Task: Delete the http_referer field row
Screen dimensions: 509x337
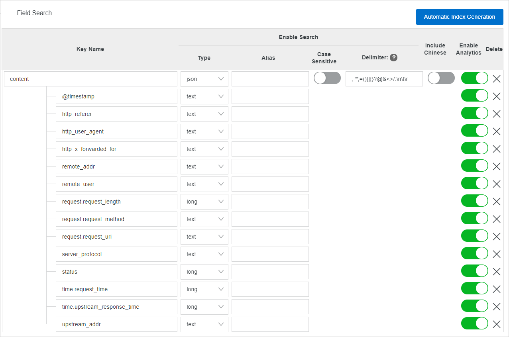Action: pos(497,114)
